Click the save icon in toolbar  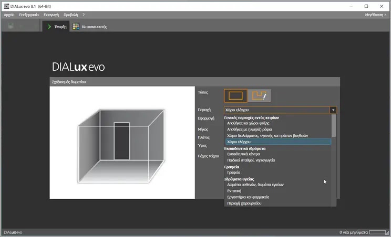(11, 26)
